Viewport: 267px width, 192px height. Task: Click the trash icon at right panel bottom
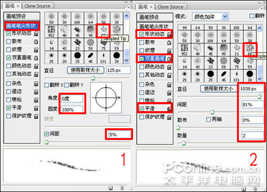click(x=255, y=189)
